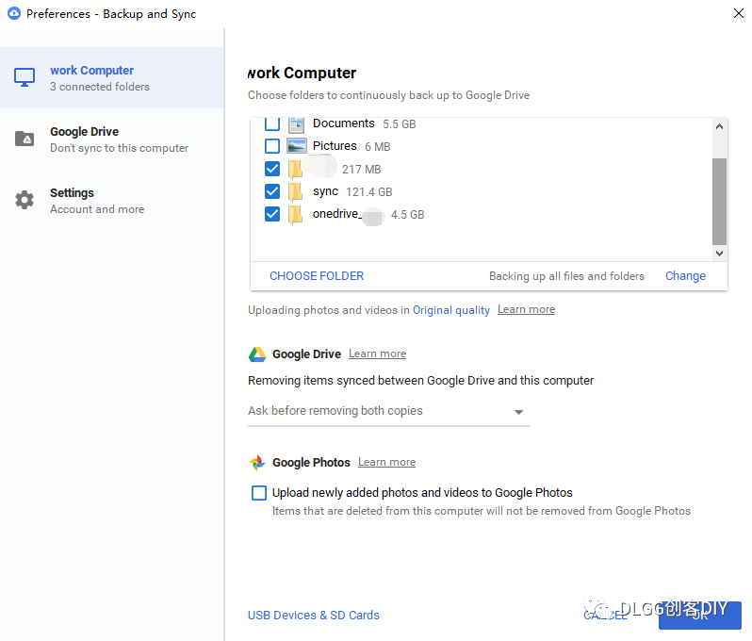
Task: Open the USB Devices & SD Cards link
Action: [314, 616]
